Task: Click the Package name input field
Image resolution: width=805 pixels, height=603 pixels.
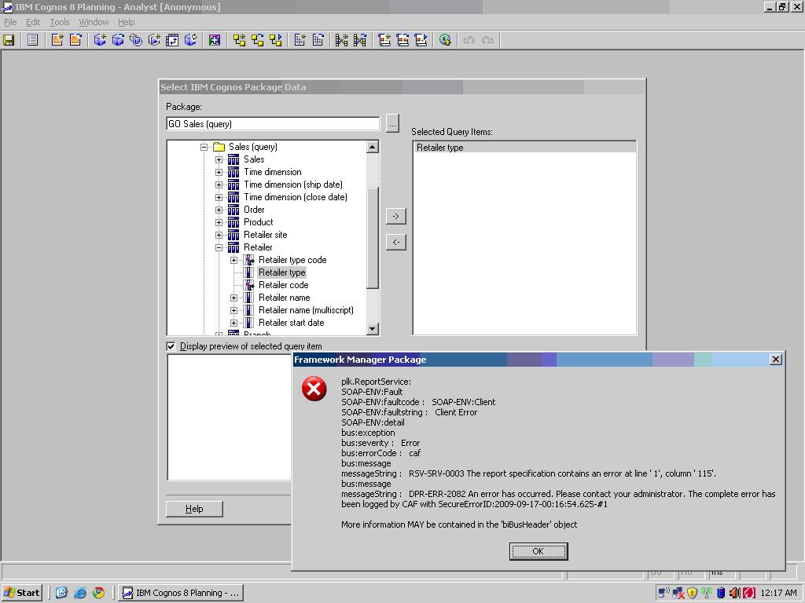Action: tap(273, 123)
